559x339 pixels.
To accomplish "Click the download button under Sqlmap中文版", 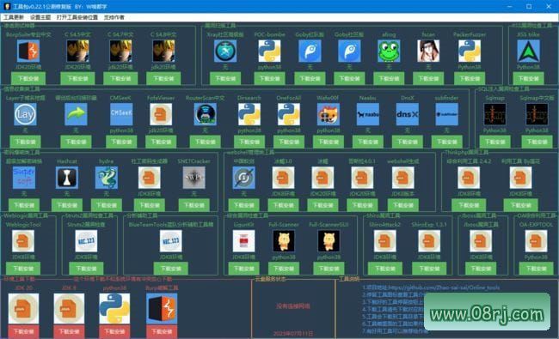I will click(537, 142).
